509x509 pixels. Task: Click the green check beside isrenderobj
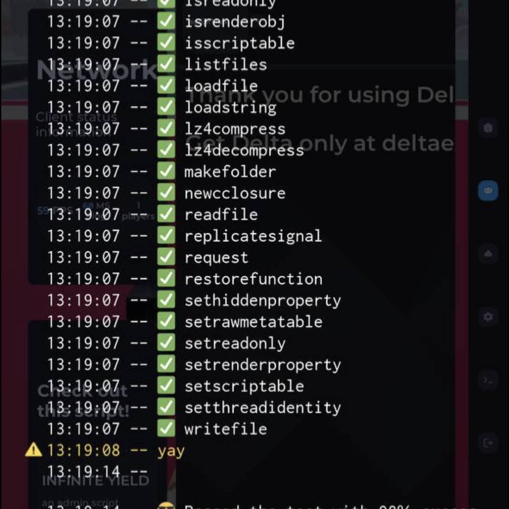point(166,21)
